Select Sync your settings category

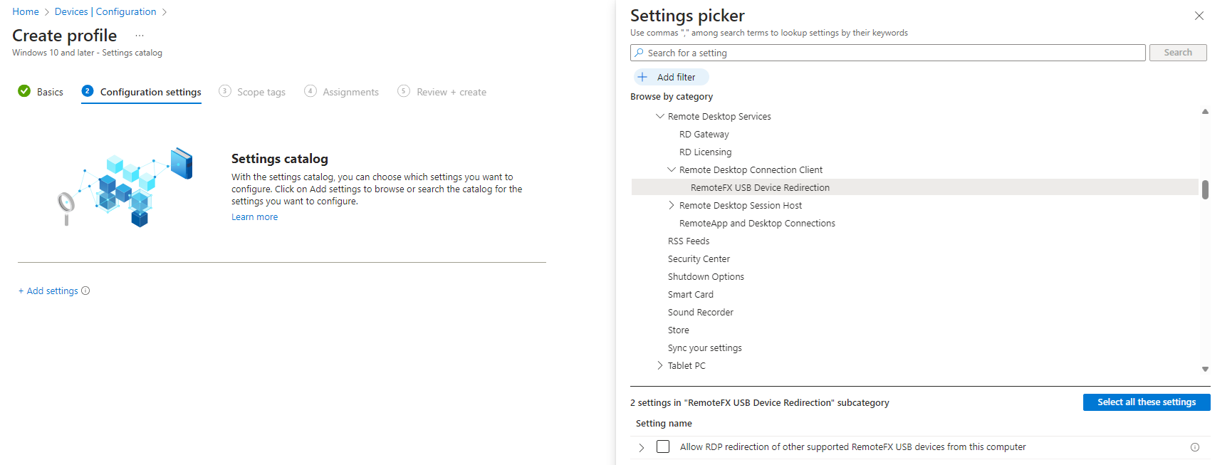tap(705, 348)
